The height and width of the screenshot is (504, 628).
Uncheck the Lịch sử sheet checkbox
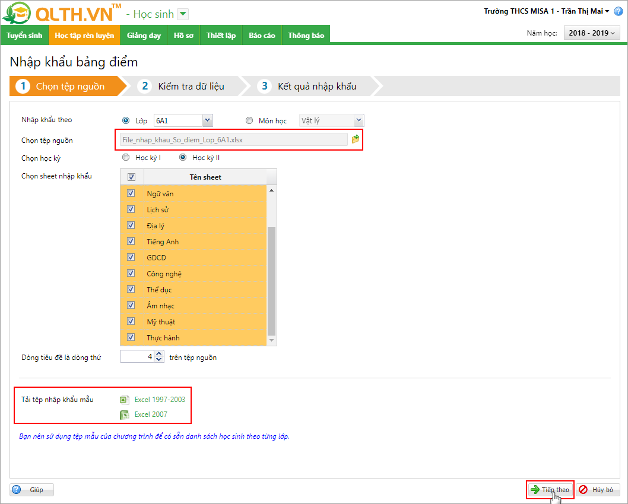131,209
